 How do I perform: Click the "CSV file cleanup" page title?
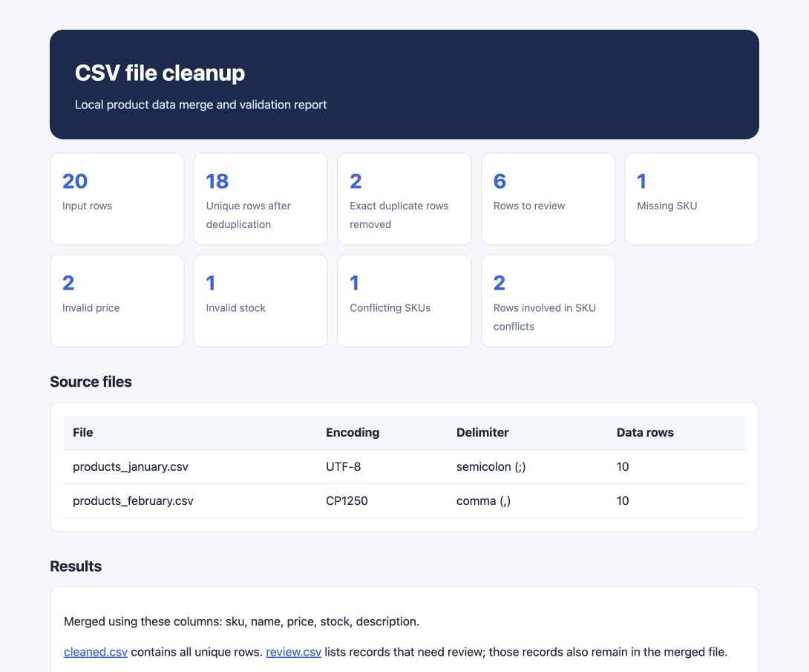[160, 73]
